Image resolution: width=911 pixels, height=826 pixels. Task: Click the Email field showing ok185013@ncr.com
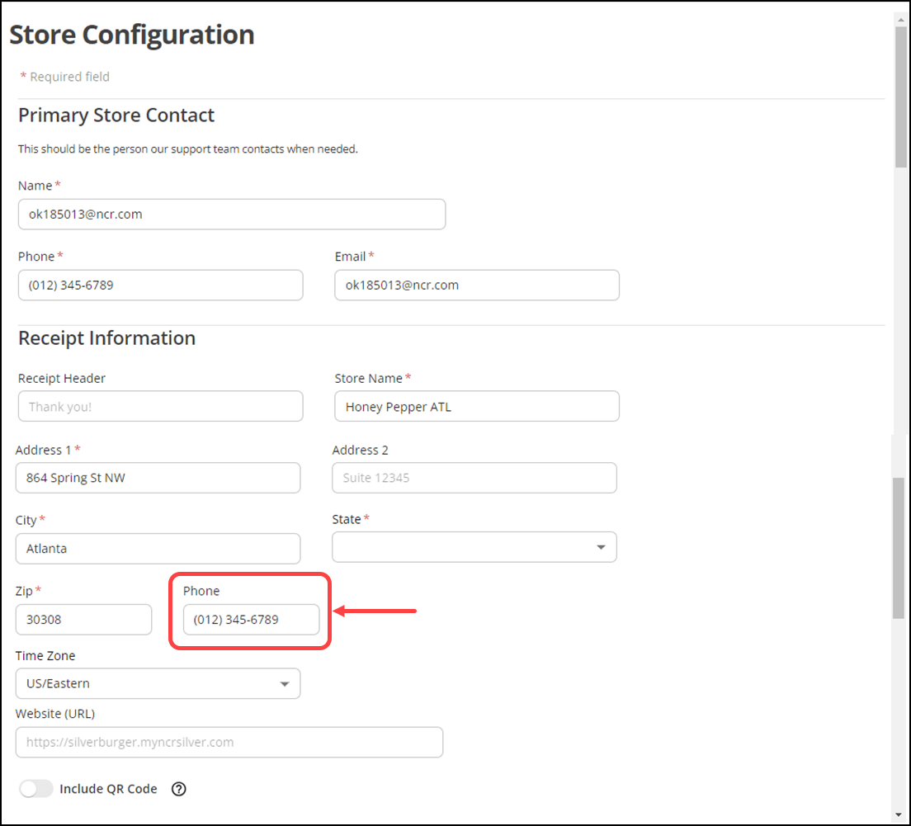(x=476, y=285)
